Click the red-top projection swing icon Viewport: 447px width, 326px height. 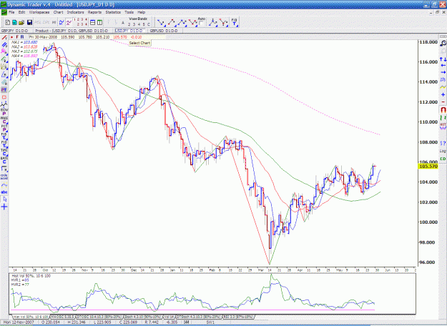coord(223,22)
